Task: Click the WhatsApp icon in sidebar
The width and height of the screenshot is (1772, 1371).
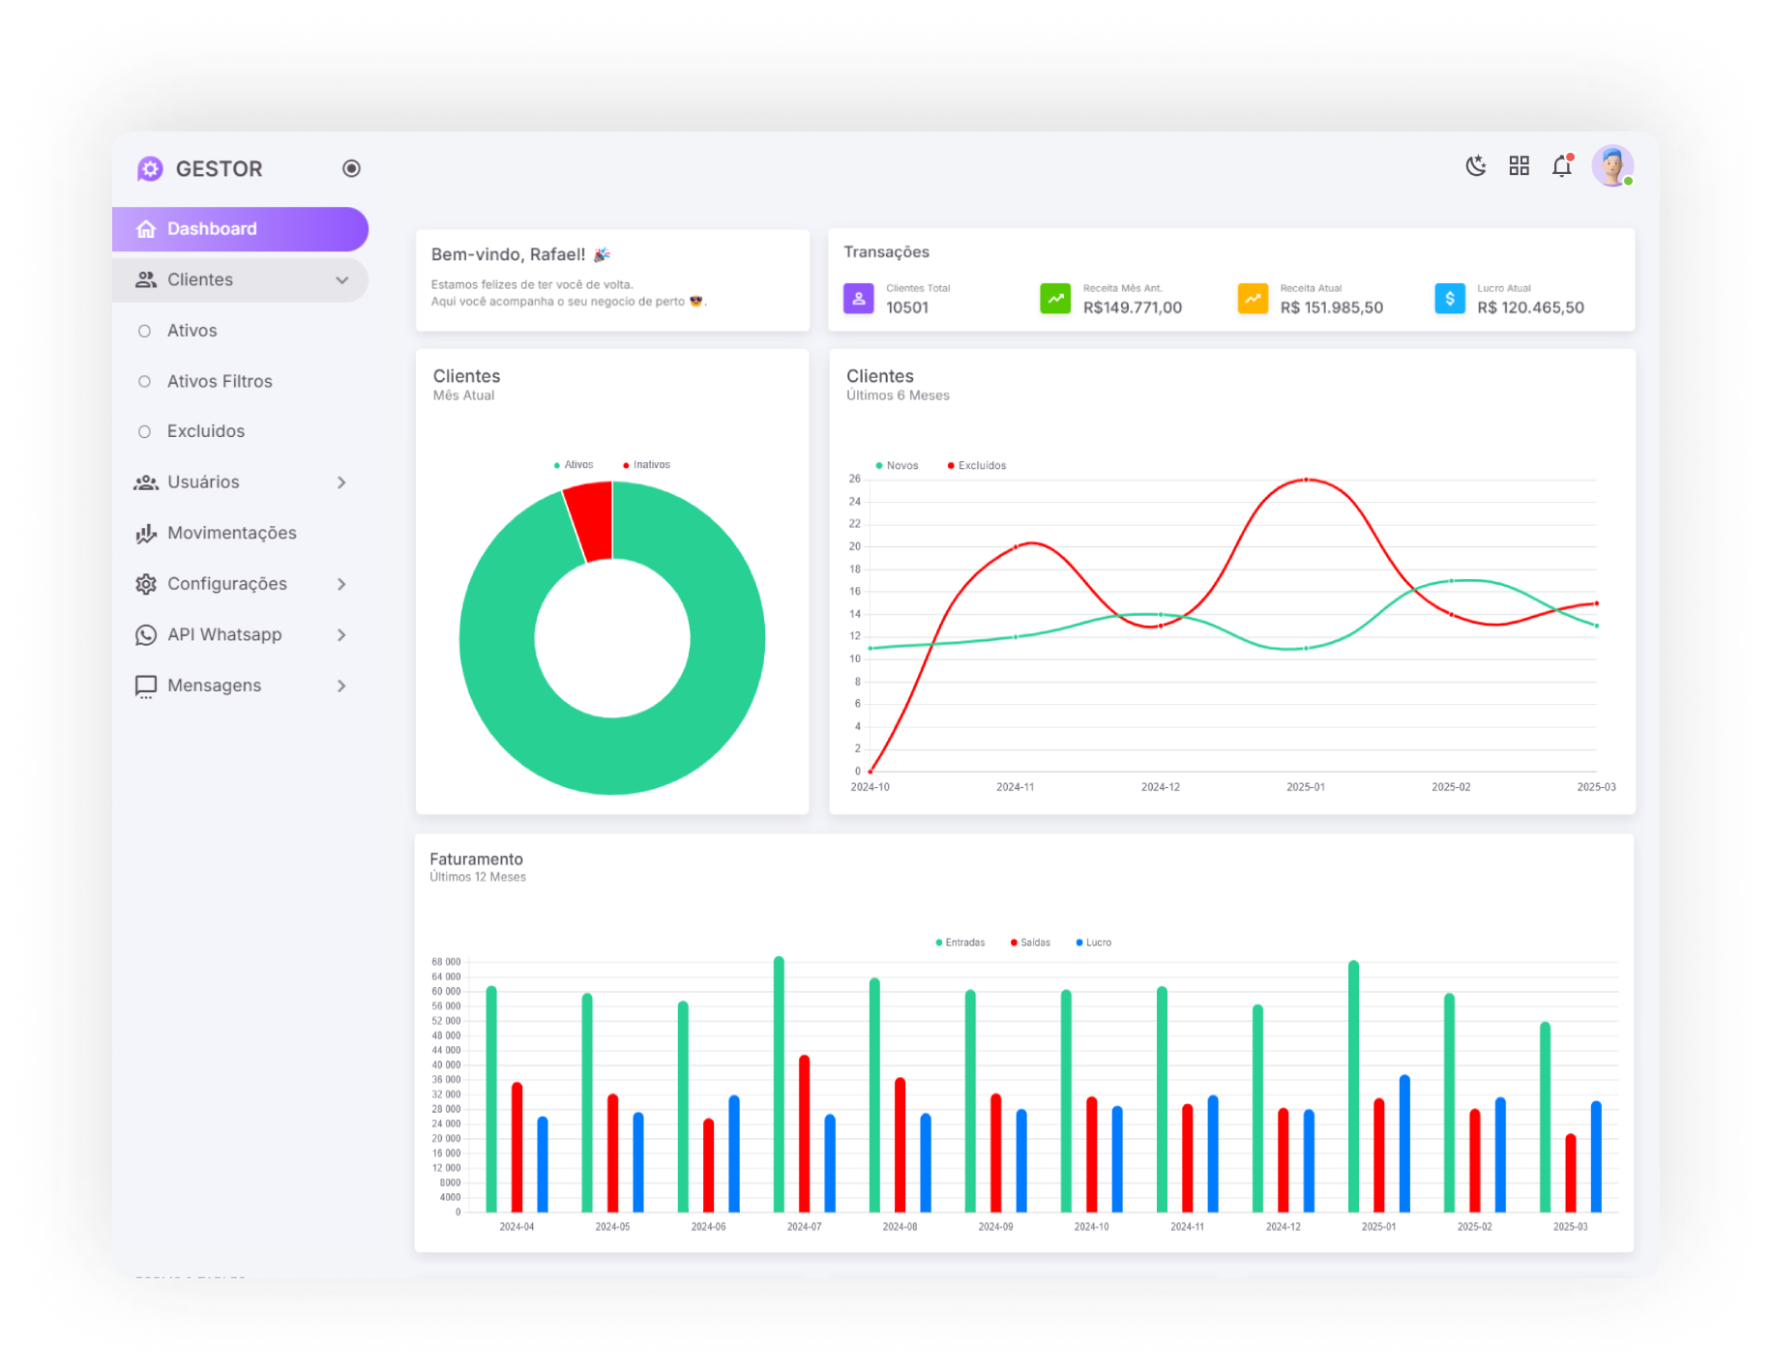Action: 146,635
